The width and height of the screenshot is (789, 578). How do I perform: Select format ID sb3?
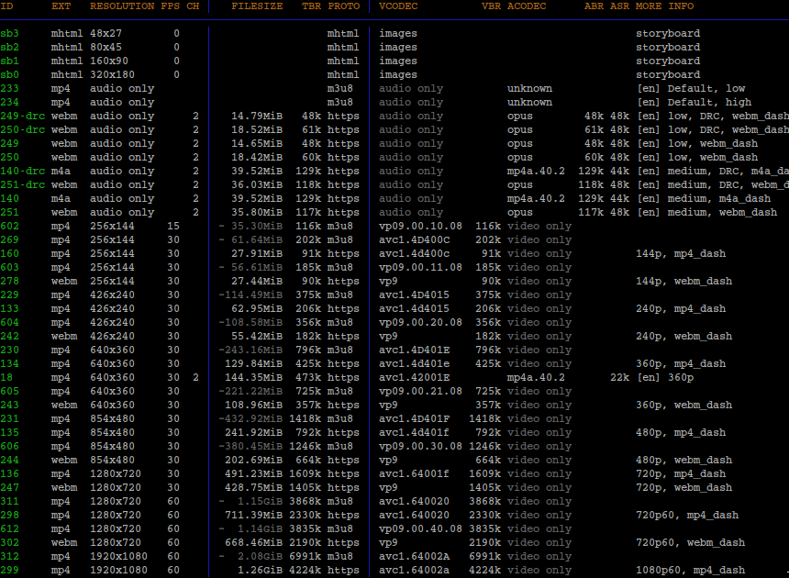[9, 33]
